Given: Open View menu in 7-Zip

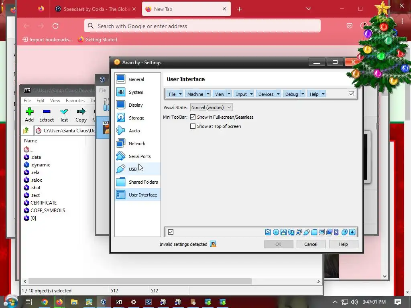Looking at the screenshot, I should tap(55, 101).
